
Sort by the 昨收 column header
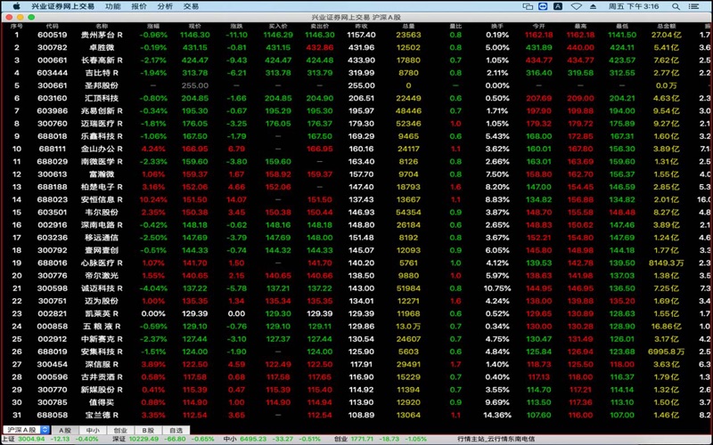[361, 27]
